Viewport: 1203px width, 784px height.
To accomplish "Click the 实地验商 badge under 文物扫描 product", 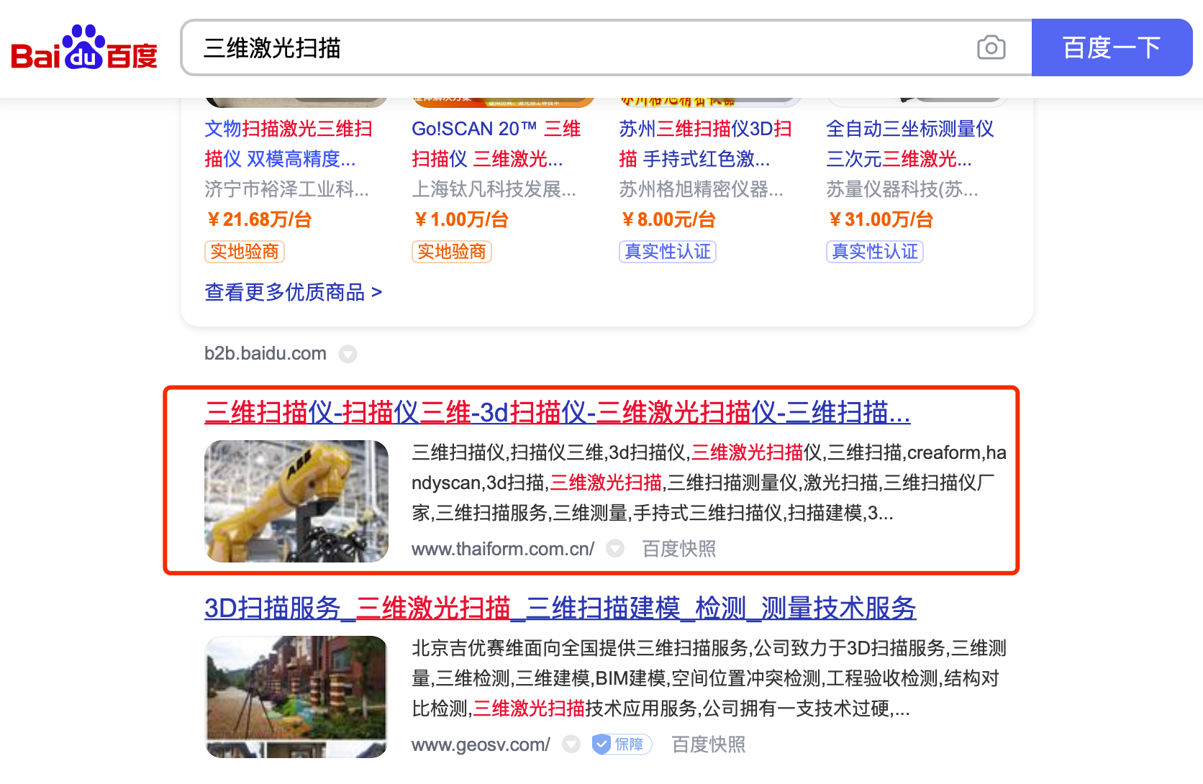I will pyautogui.click(x=244, y=252).
